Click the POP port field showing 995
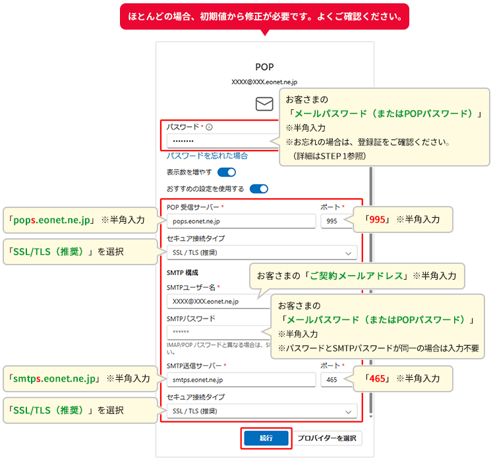Screen dimensions: 493x464 tap(335, 221)
